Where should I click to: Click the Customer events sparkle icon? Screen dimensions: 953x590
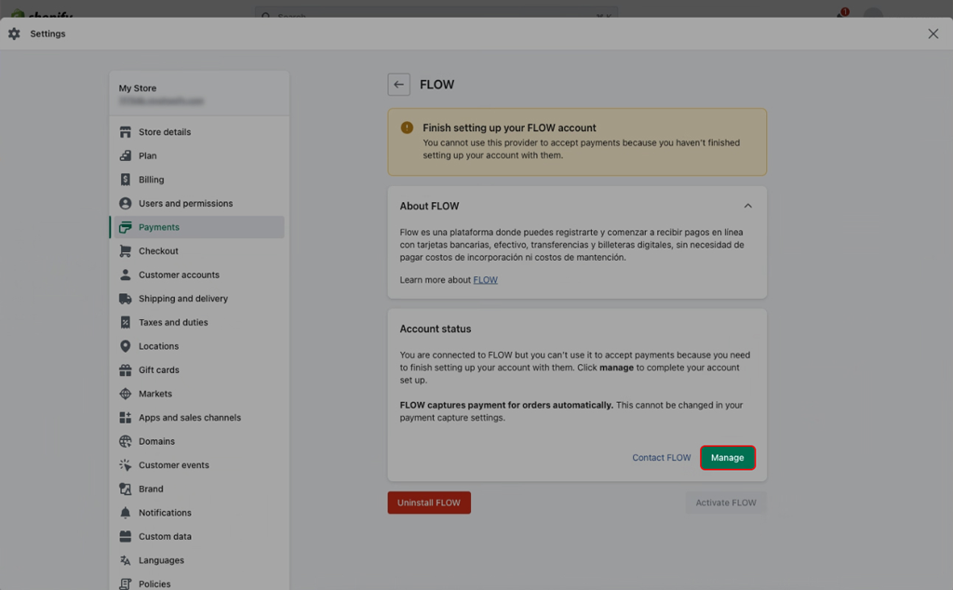coord(126,464)
